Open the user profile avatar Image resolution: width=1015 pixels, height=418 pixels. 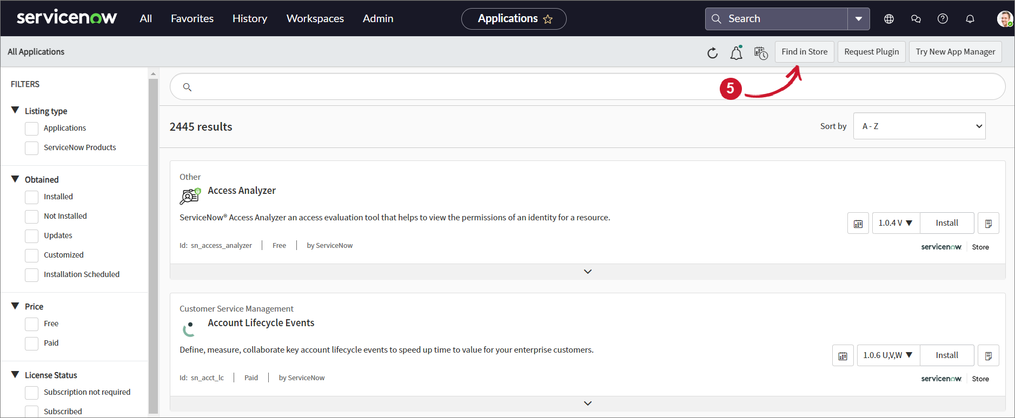1005,19
